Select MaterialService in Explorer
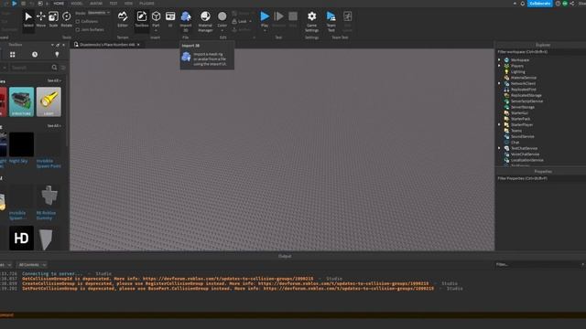Screen dimensions: 586x329 [x=523, y=78]
